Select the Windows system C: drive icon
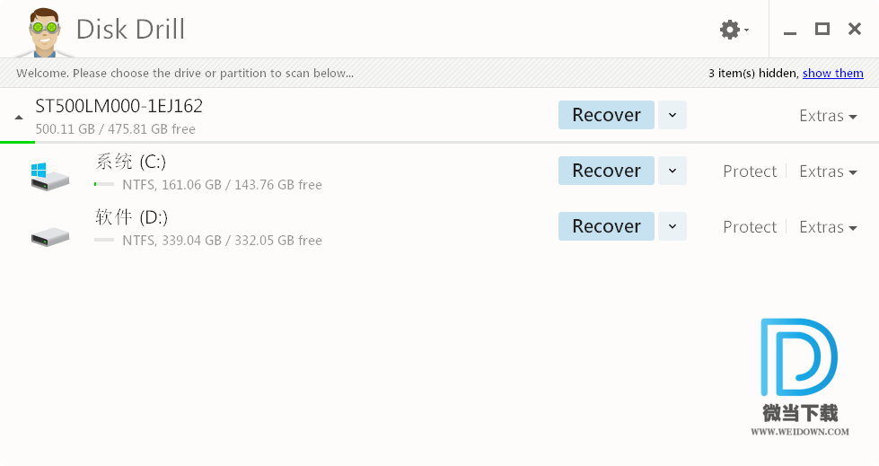The height and width of the screenshot is (466, 879). [50, 177]
